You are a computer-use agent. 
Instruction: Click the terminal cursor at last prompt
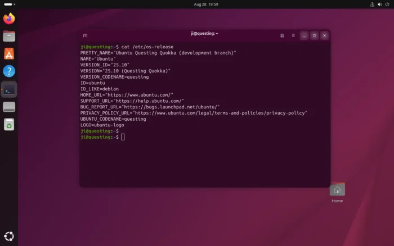123,137
